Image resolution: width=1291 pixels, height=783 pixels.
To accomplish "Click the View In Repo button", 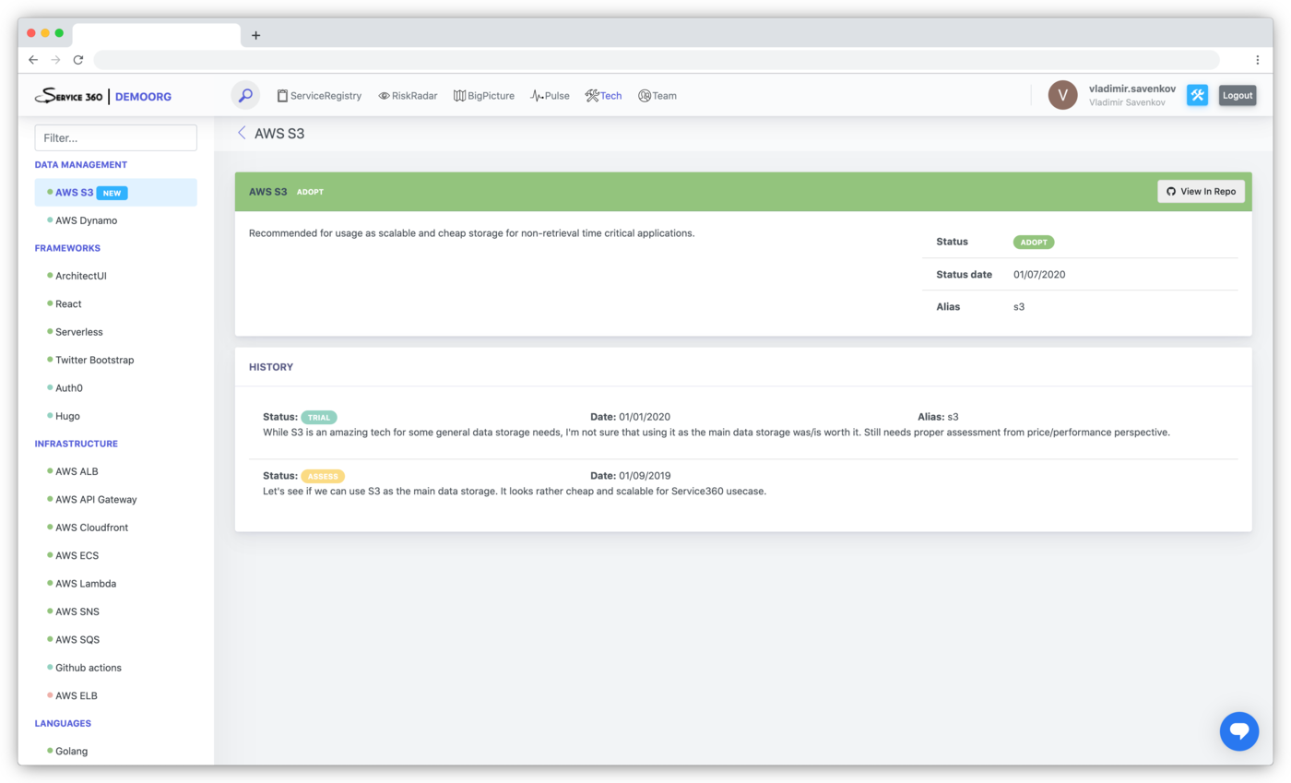I will pyautogui.click(x=1202, y=191).
